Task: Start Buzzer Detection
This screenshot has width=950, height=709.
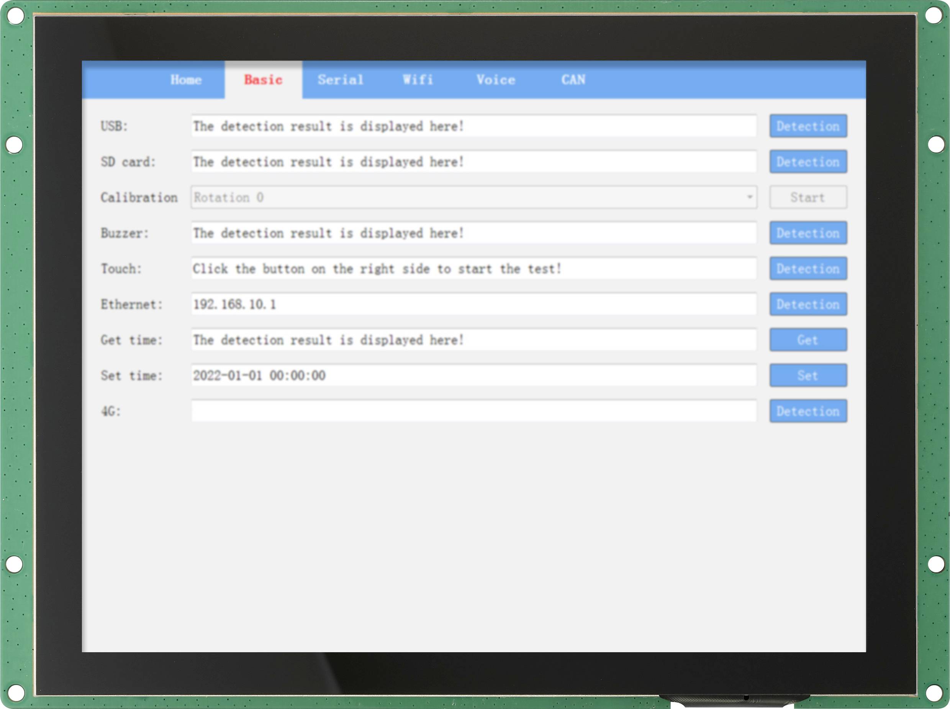Action: 807,233
